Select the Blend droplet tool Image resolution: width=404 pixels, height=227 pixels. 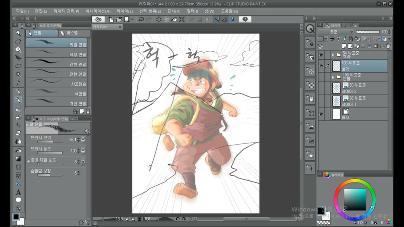coord(18,141)
